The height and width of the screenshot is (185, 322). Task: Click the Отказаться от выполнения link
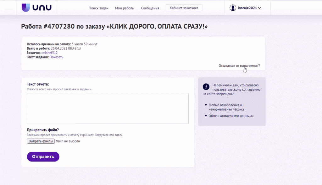239,66
